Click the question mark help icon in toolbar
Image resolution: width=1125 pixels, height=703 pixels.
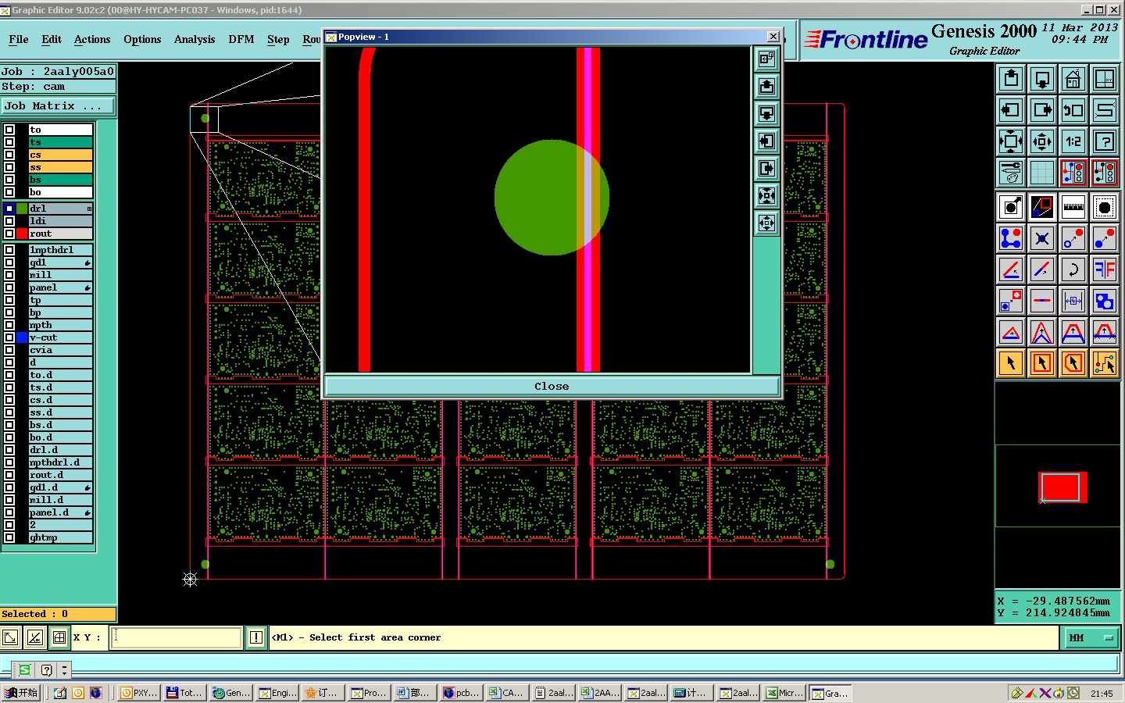(1105, 141)
